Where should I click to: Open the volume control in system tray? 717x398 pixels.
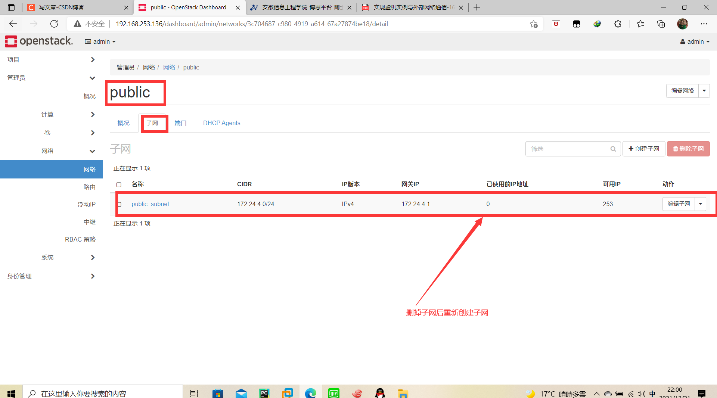[x=642, y=394]
